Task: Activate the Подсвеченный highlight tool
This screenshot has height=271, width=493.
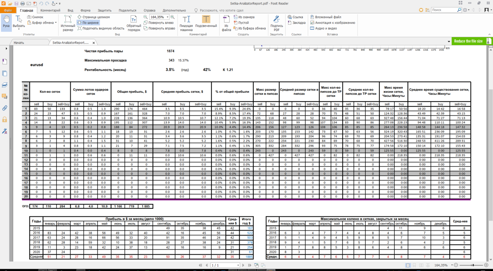Action: [206, 21]
